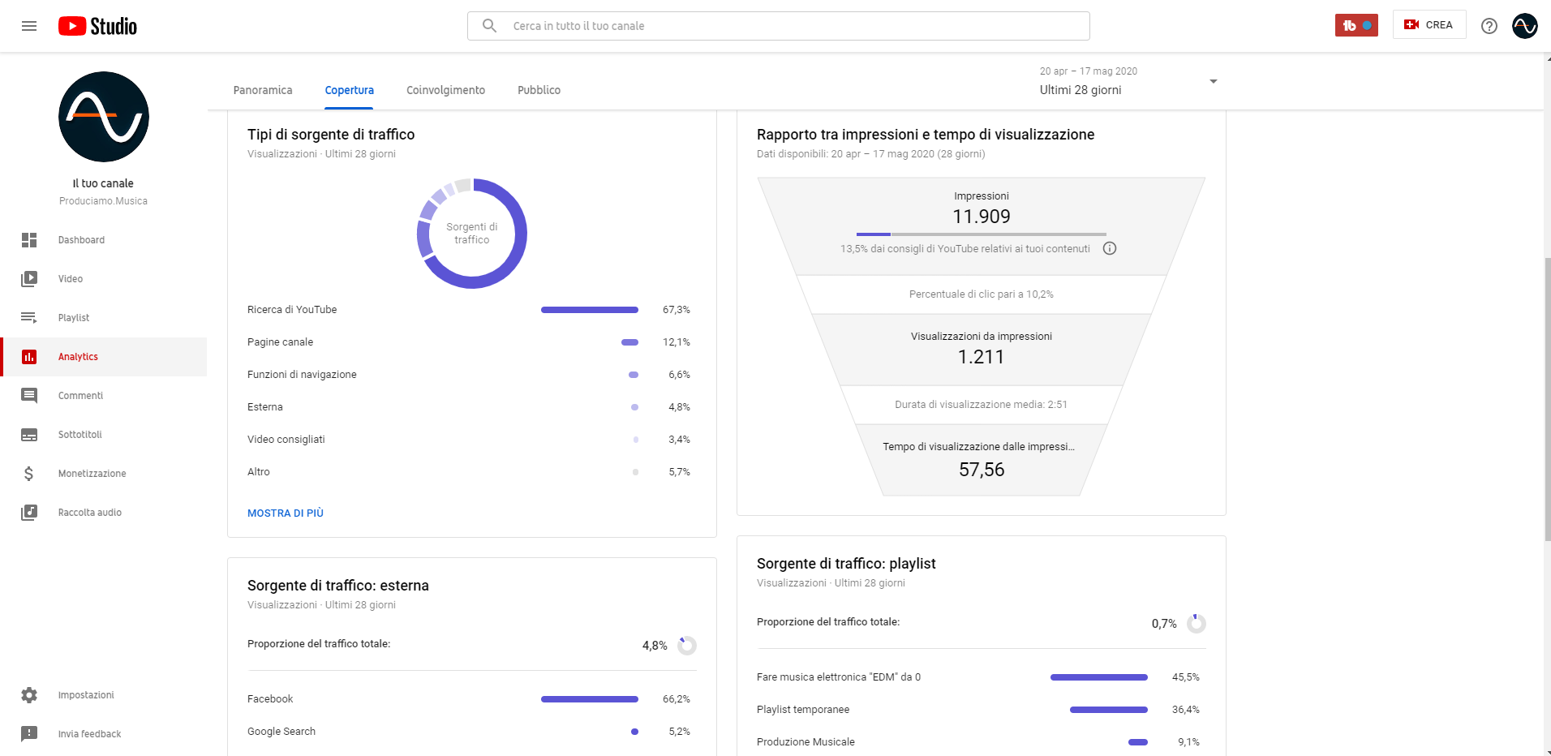Click the Impostazioni label
The image size is (1551, 756).
coord(86,695)
